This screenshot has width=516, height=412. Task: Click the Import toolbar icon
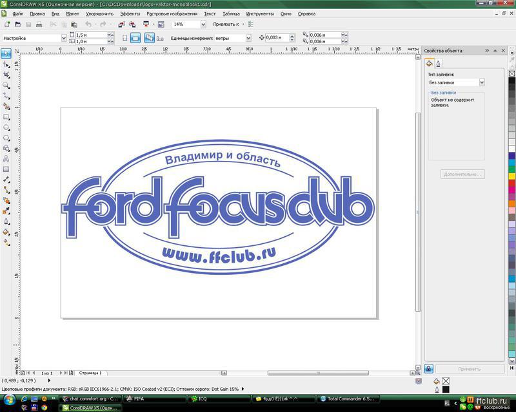click(122, 24)
